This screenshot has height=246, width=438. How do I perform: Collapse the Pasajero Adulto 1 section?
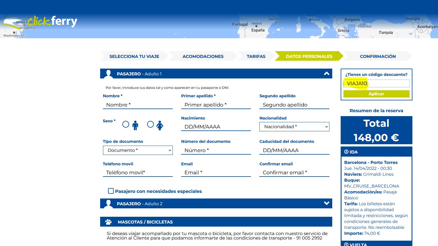[327, 74]
